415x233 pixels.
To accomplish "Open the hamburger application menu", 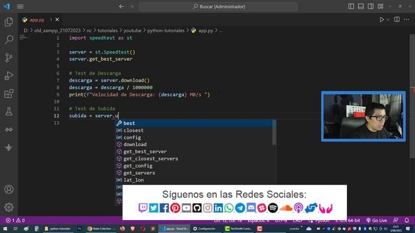I will tap(20, 6).
